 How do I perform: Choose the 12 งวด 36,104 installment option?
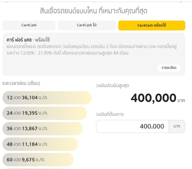point(47,98)
